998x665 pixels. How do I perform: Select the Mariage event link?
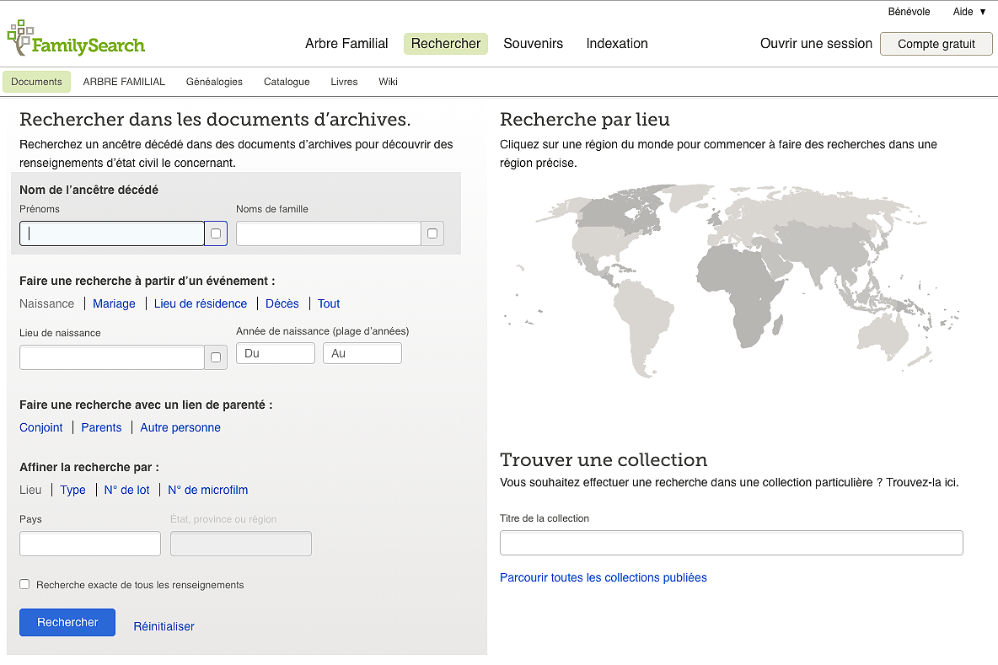[x=114, y=303]
